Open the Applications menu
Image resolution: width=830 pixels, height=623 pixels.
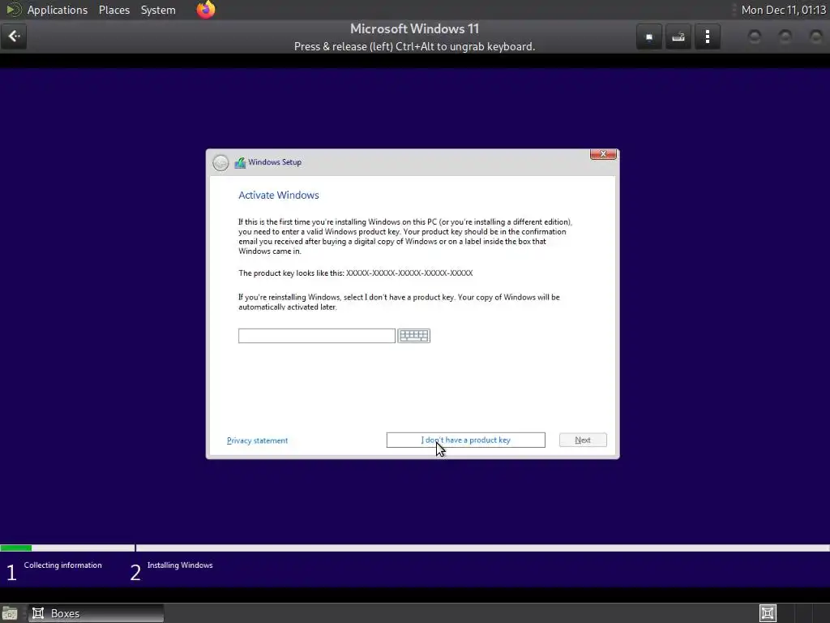tap(58, 10)
